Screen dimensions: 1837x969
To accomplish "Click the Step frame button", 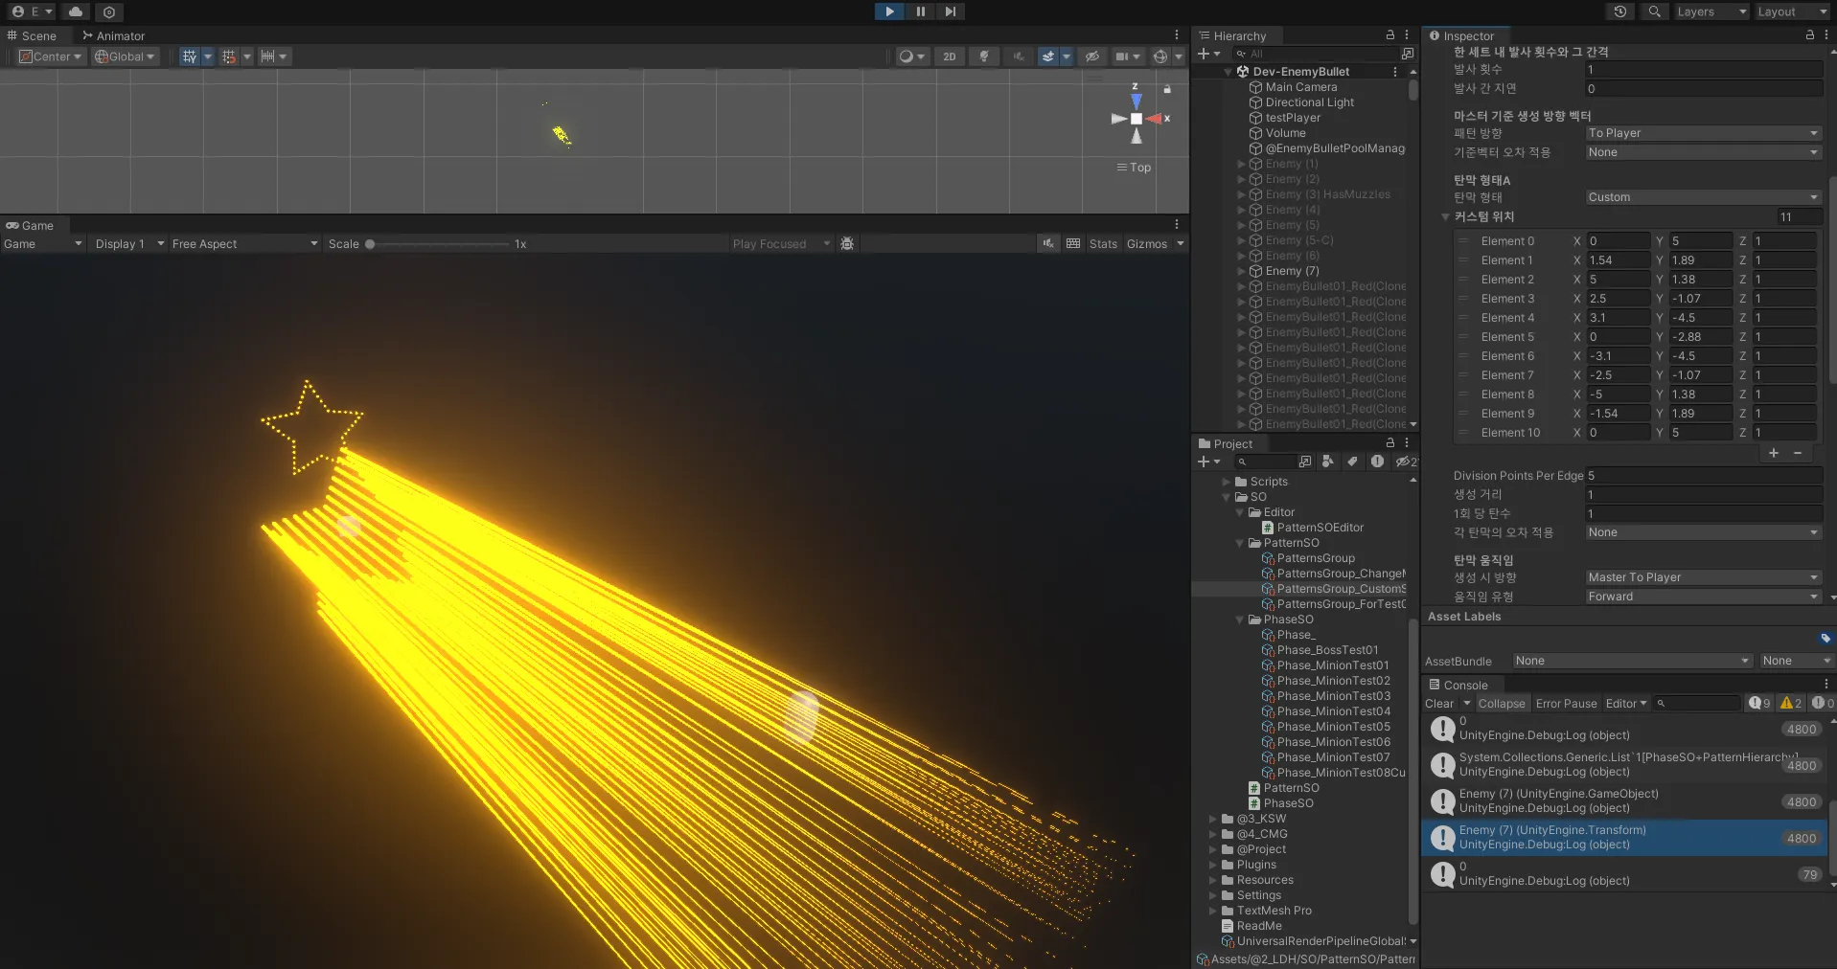I will pyautogui.click(x=950, y=11).
